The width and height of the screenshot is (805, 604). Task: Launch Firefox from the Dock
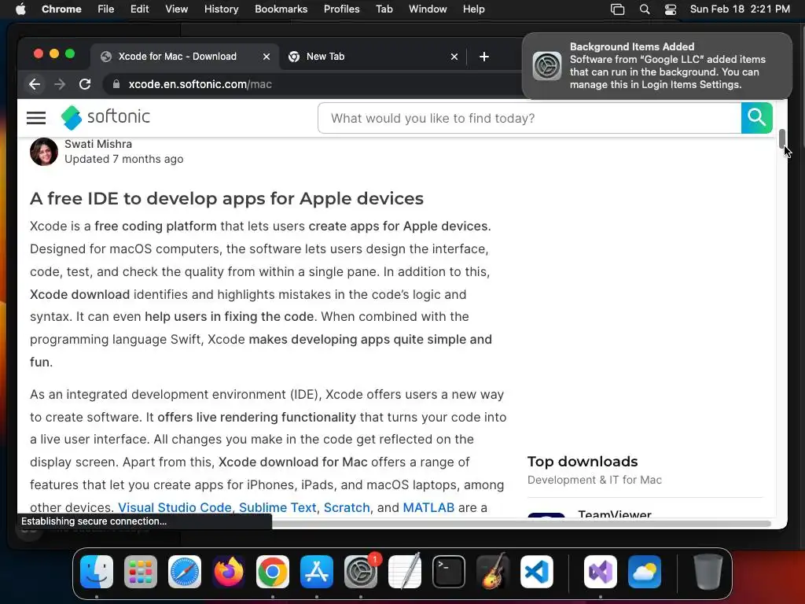pos(229,572)
